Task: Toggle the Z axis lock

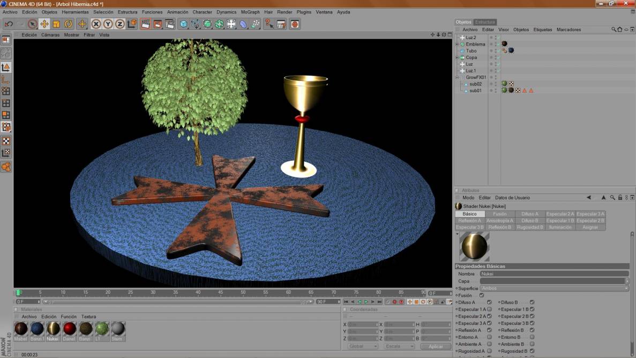Action: point(119,24)
